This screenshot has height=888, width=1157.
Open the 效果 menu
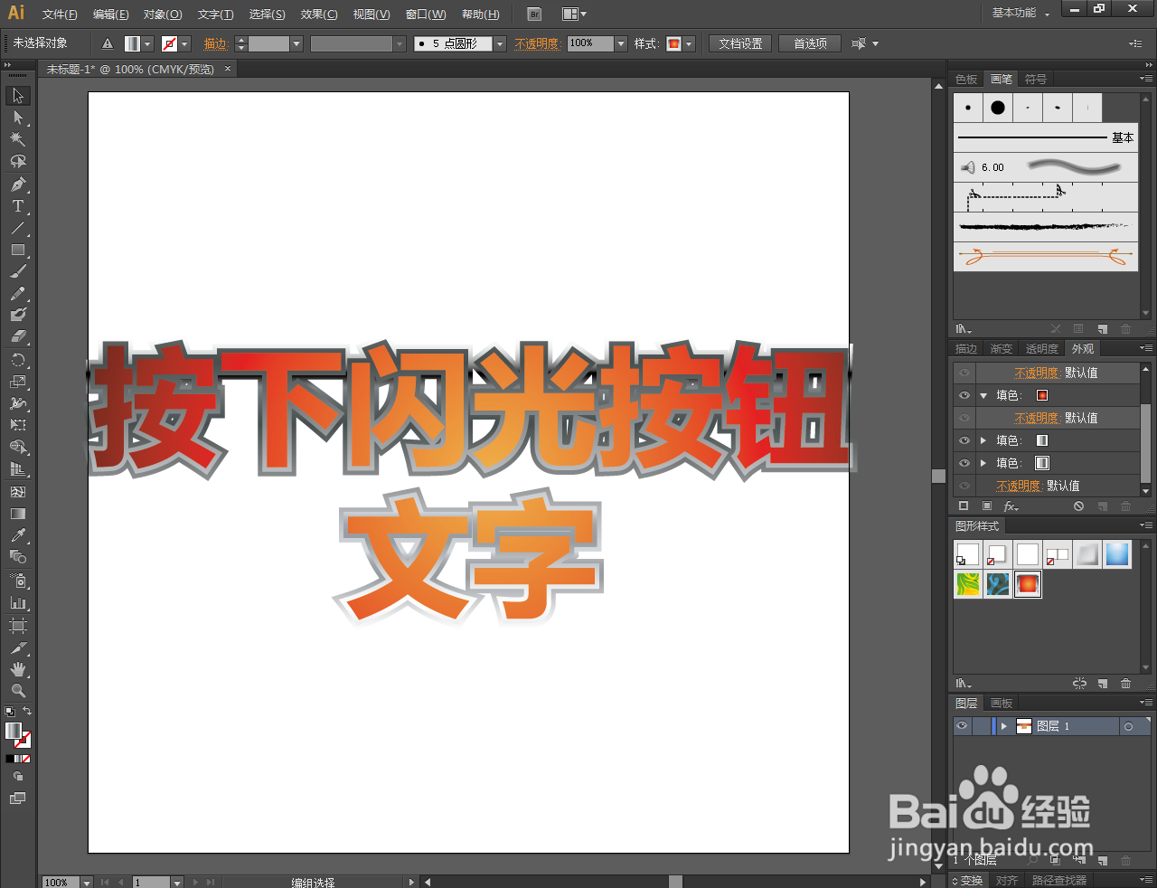click(x=318, y=14)
